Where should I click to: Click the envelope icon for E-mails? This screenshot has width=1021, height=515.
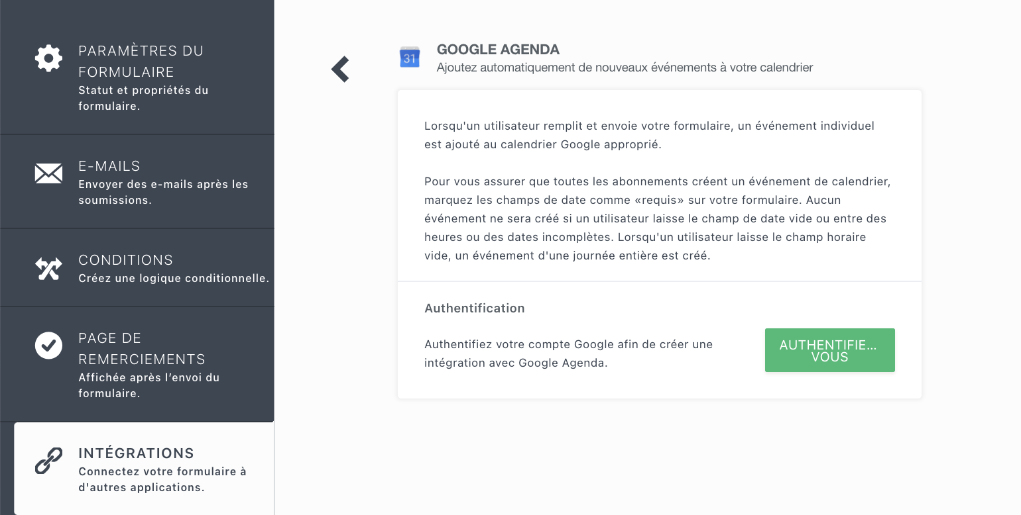(48, 173)
